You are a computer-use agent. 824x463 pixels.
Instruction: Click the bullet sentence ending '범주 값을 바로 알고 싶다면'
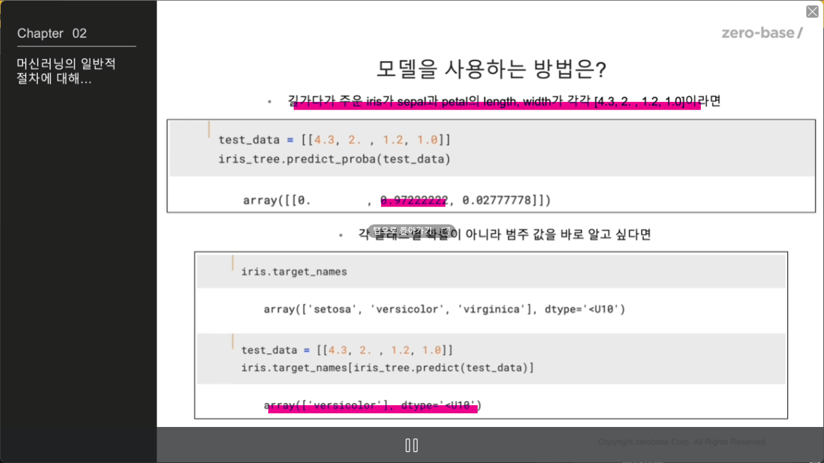coord(504,235)
